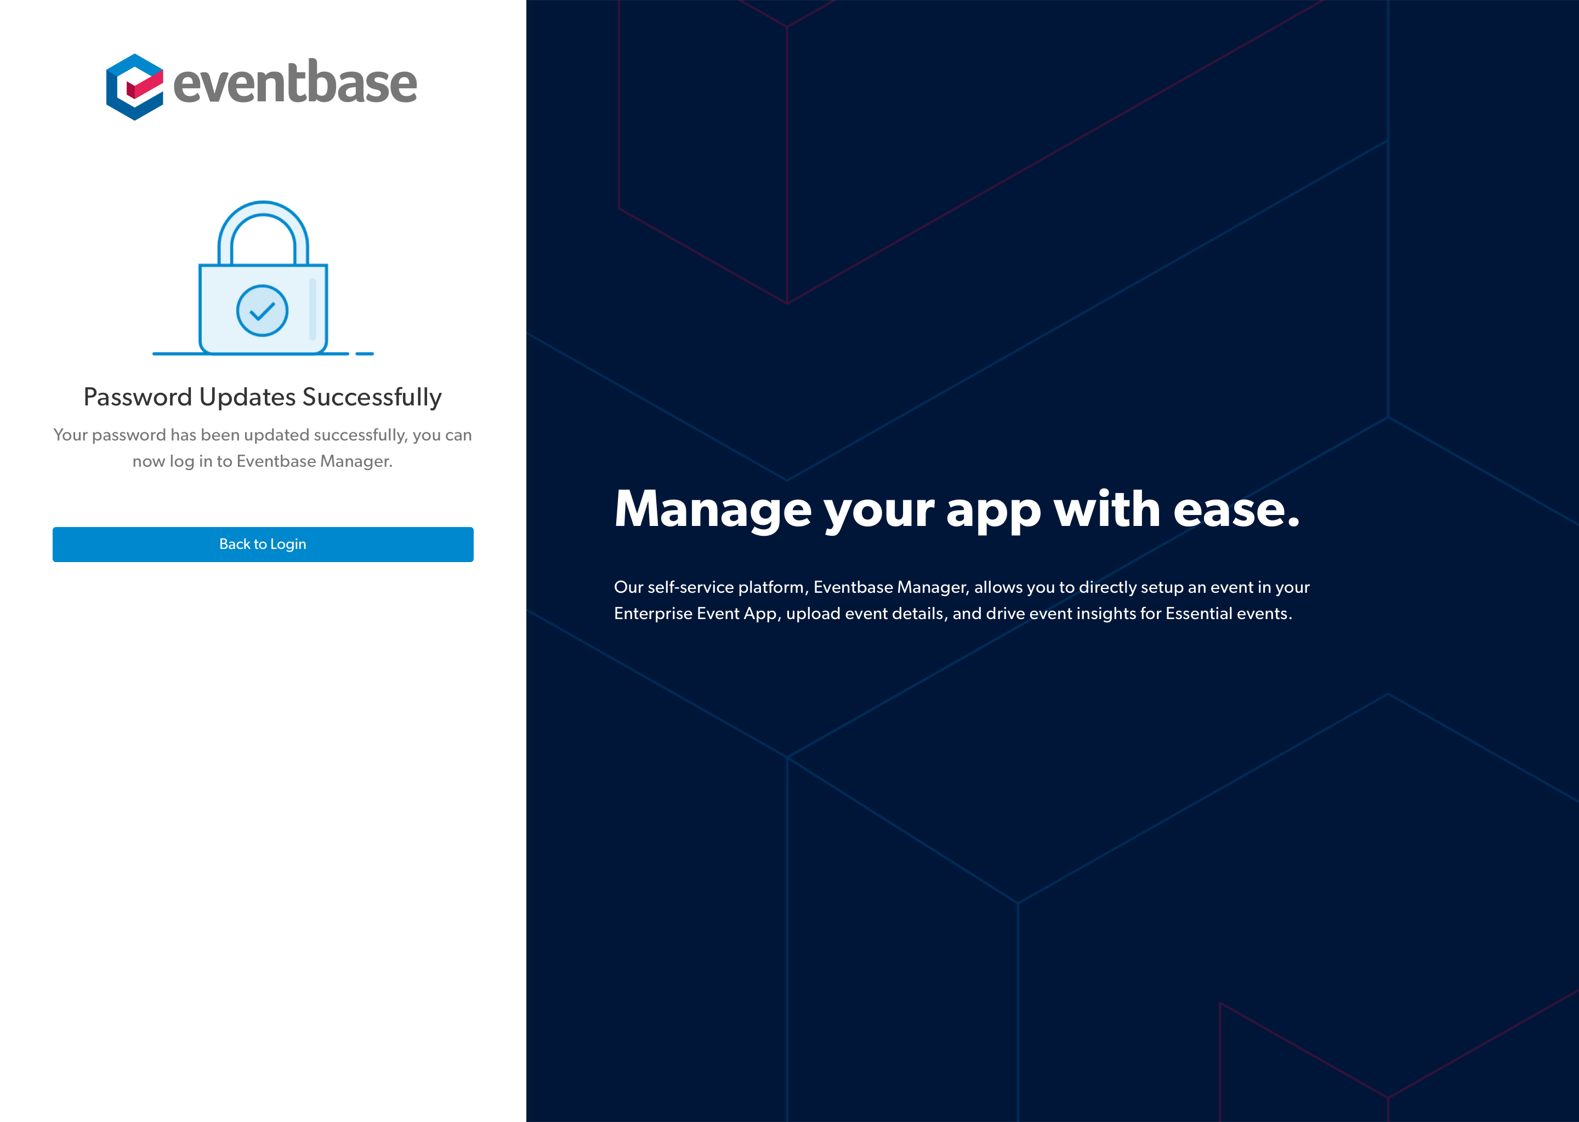1579x1122 pixels.
Task: Click the "Our self-service platform, Eventbase Manager" sentence line
Action: click(x=962, y=587)
